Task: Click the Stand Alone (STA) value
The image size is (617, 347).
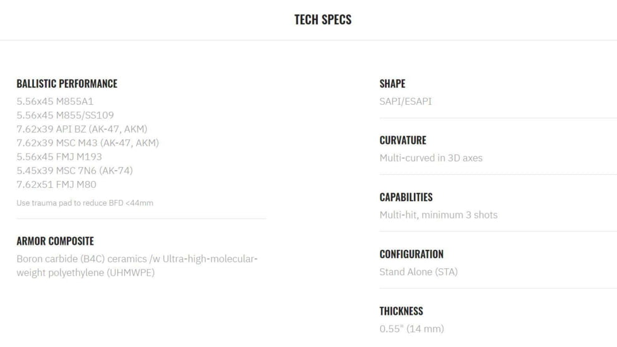Action: coord(418,271)
